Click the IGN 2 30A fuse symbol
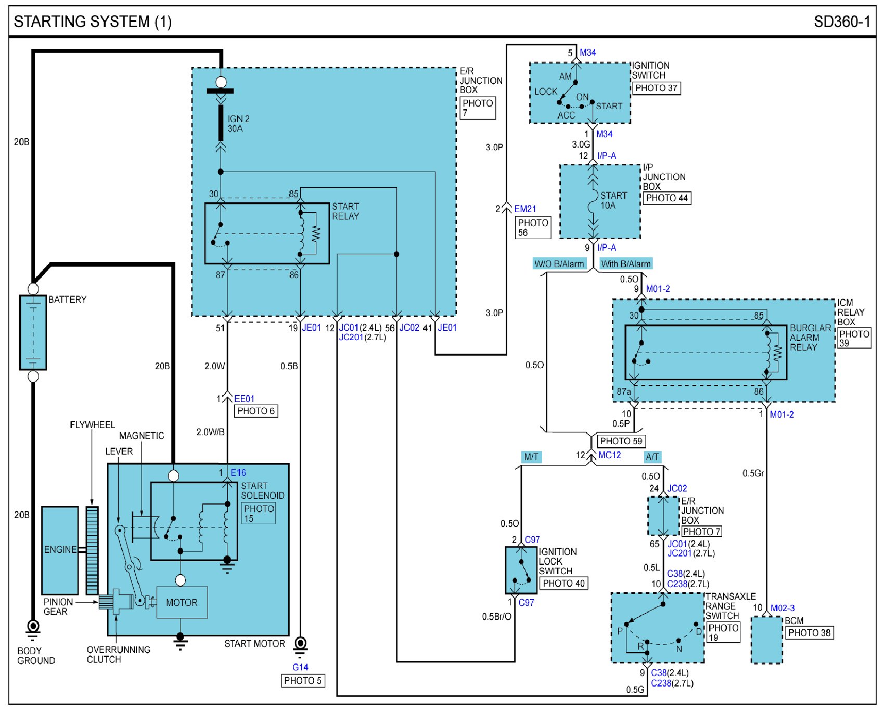 coord(221,123)
